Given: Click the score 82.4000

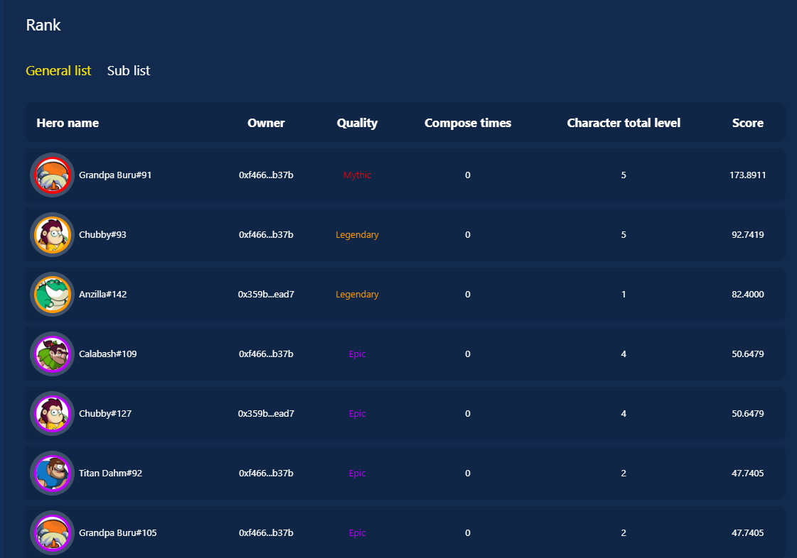Looking at the screenshot, I should (x=748, y=295).
